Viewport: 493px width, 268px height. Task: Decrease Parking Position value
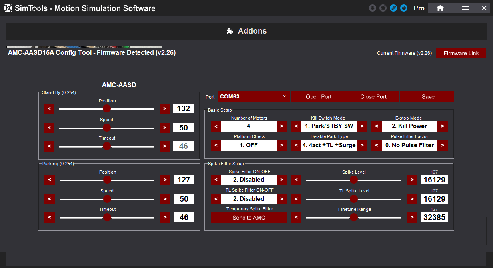[x=49, y=180]
